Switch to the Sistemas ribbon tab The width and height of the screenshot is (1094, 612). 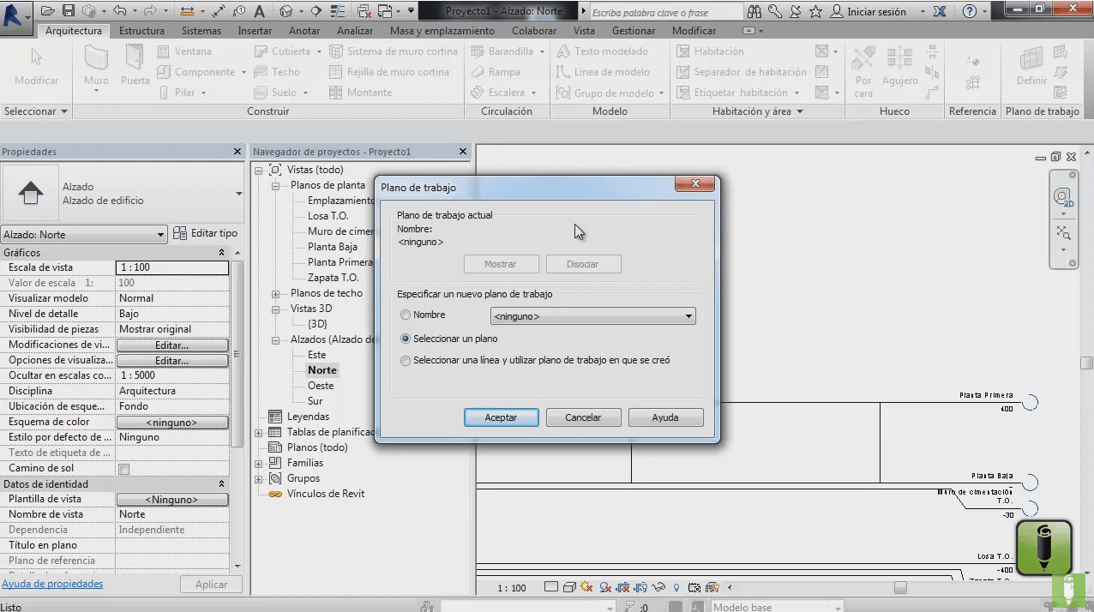coord(201,31)
